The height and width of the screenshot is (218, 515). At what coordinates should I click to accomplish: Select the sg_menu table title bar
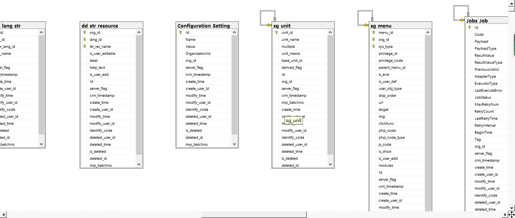(400, 26)
